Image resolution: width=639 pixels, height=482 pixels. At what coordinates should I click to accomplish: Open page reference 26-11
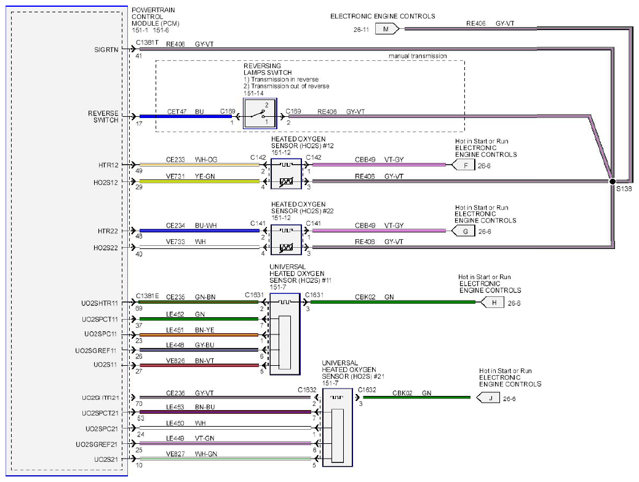click(361, 30)
